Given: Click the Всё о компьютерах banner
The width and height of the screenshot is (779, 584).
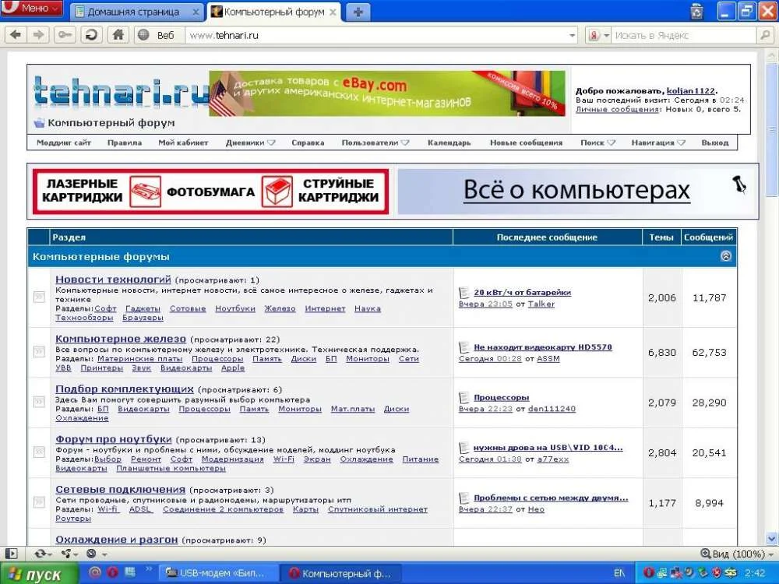Looking at the screenshot, I should click(576, 190).
